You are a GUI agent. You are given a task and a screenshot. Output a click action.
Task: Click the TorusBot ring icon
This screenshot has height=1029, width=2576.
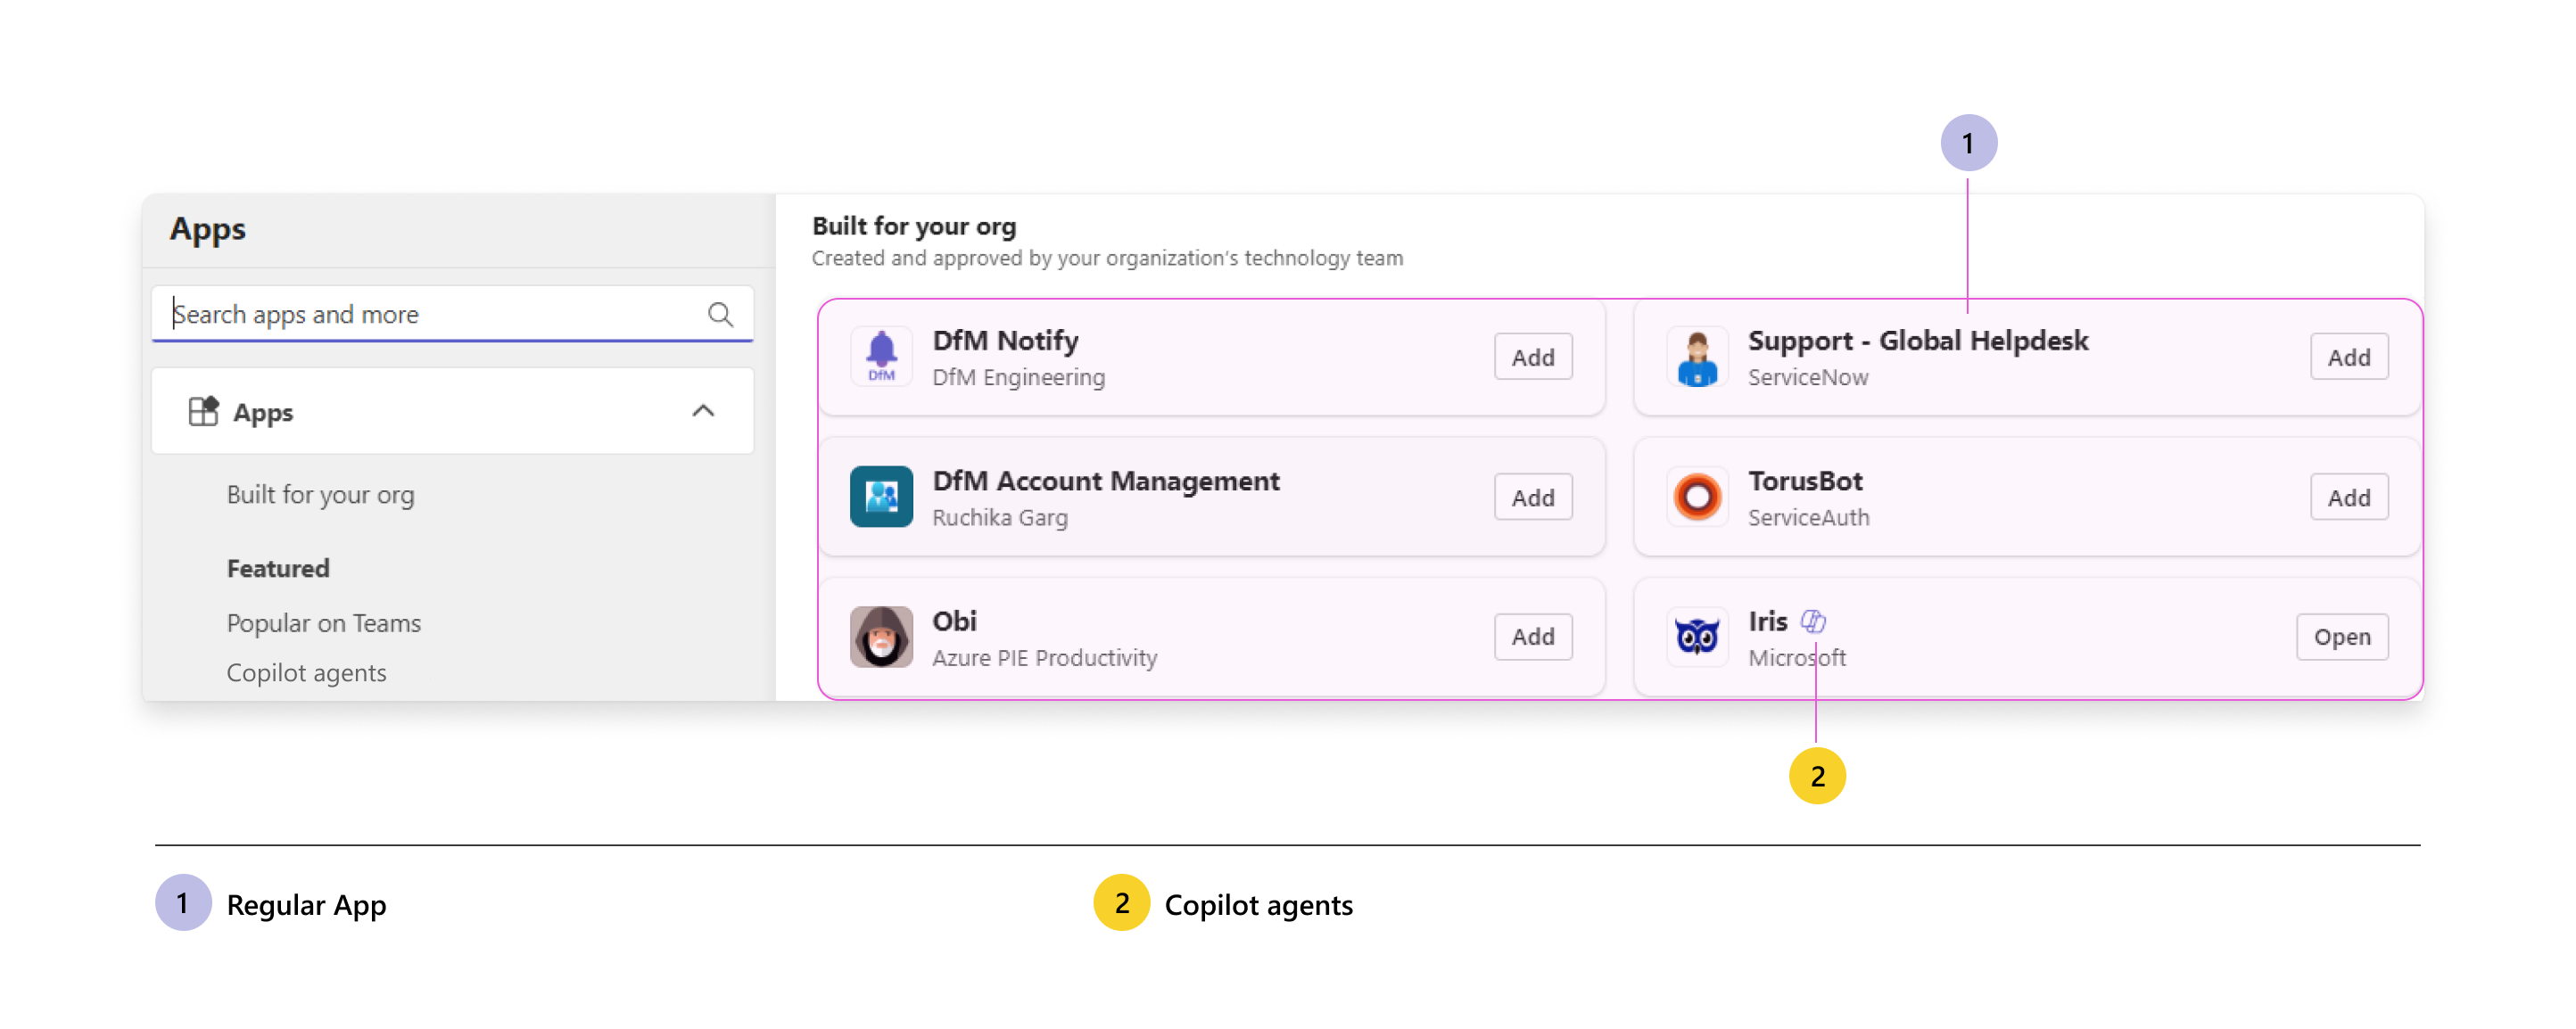(x=1697, y=497)
